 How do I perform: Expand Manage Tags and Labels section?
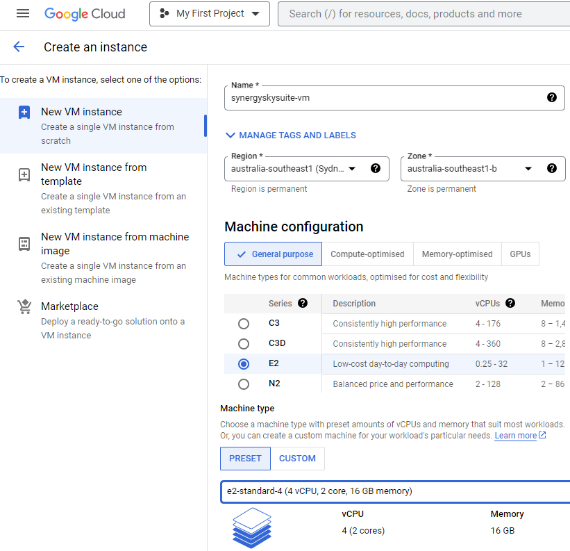pyautogui.click(x=290, y=135)
